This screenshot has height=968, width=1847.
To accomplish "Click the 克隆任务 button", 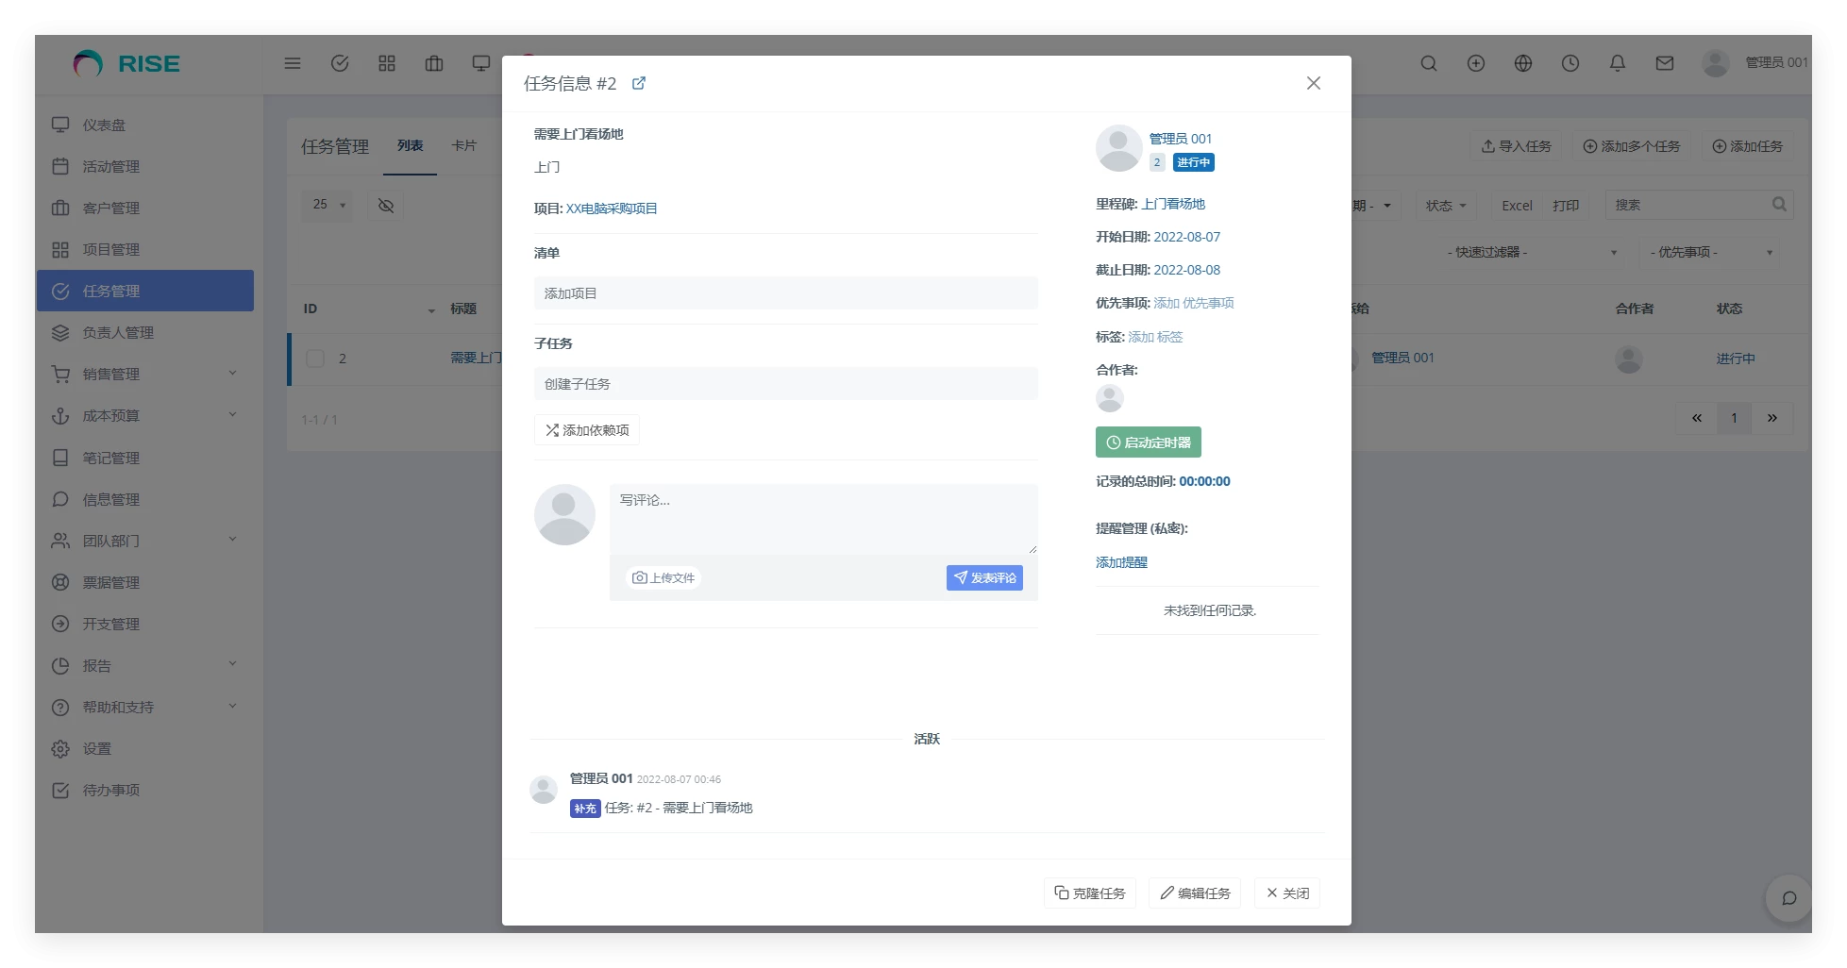I will point(1090,893).
